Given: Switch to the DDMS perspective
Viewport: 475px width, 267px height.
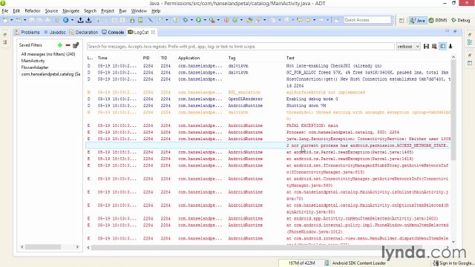Looking at the screenshot, I should click(438, 20).
